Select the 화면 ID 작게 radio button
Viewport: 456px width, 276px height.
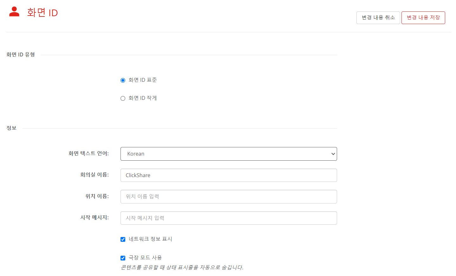pos(123,98)
